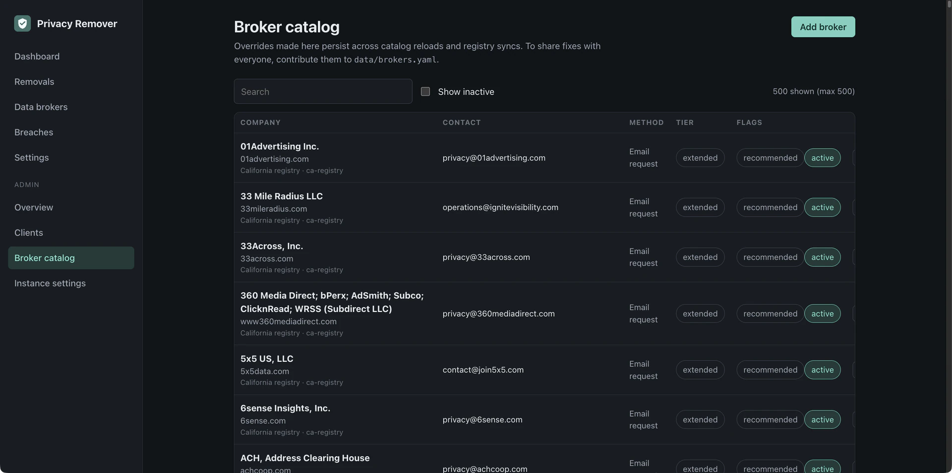Navigate to Breaches
Viewport: 952px width, 473px height.
71,132
